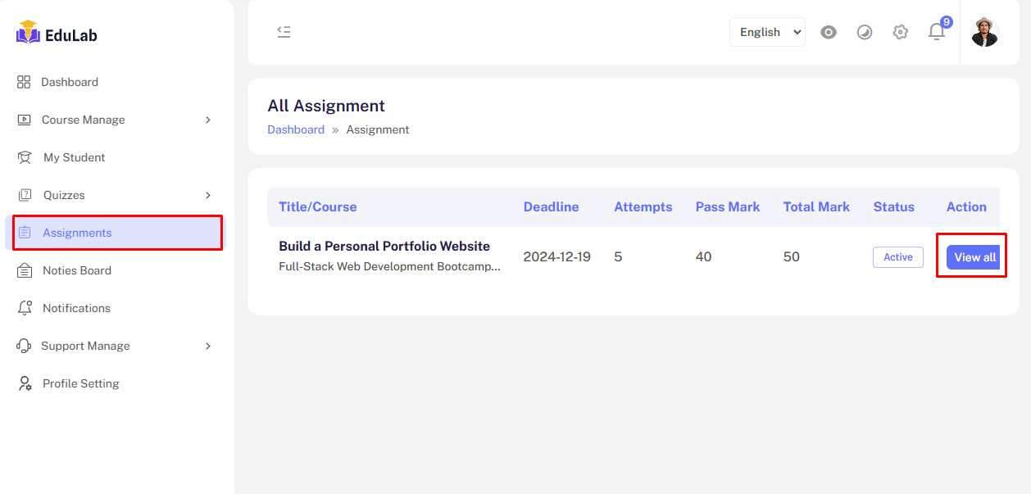Toggle dark mode theme icon
This screenshot has width=1031, height=494.
[865, 32]
